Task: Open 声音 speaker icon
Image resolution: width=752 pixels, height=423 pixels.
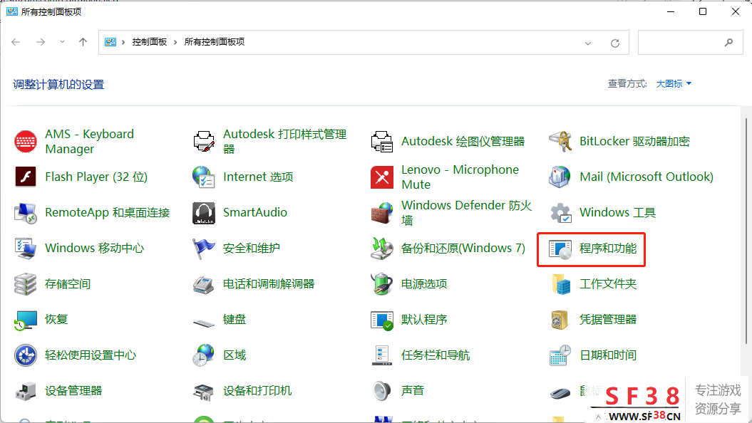Action: (x=382, y=391)
